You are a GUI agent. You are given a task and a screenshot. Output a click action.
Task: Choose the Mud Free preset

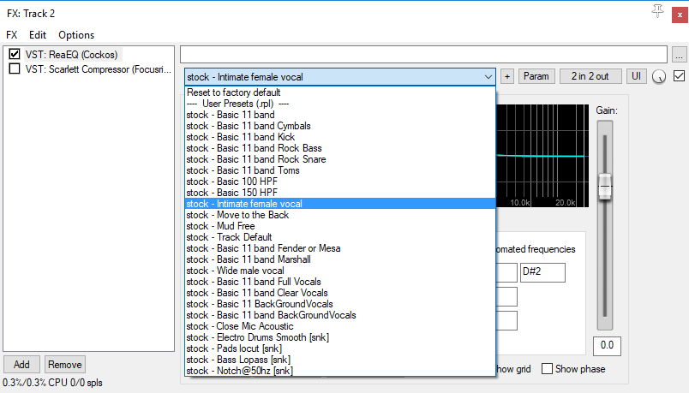(x=340, y=226)
